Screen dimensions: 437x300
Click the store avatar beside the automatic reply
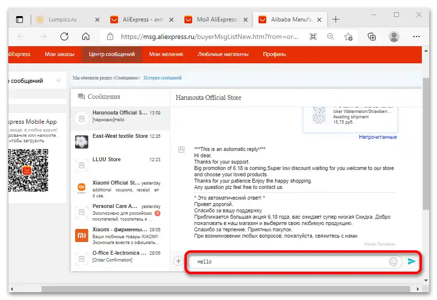181,150
